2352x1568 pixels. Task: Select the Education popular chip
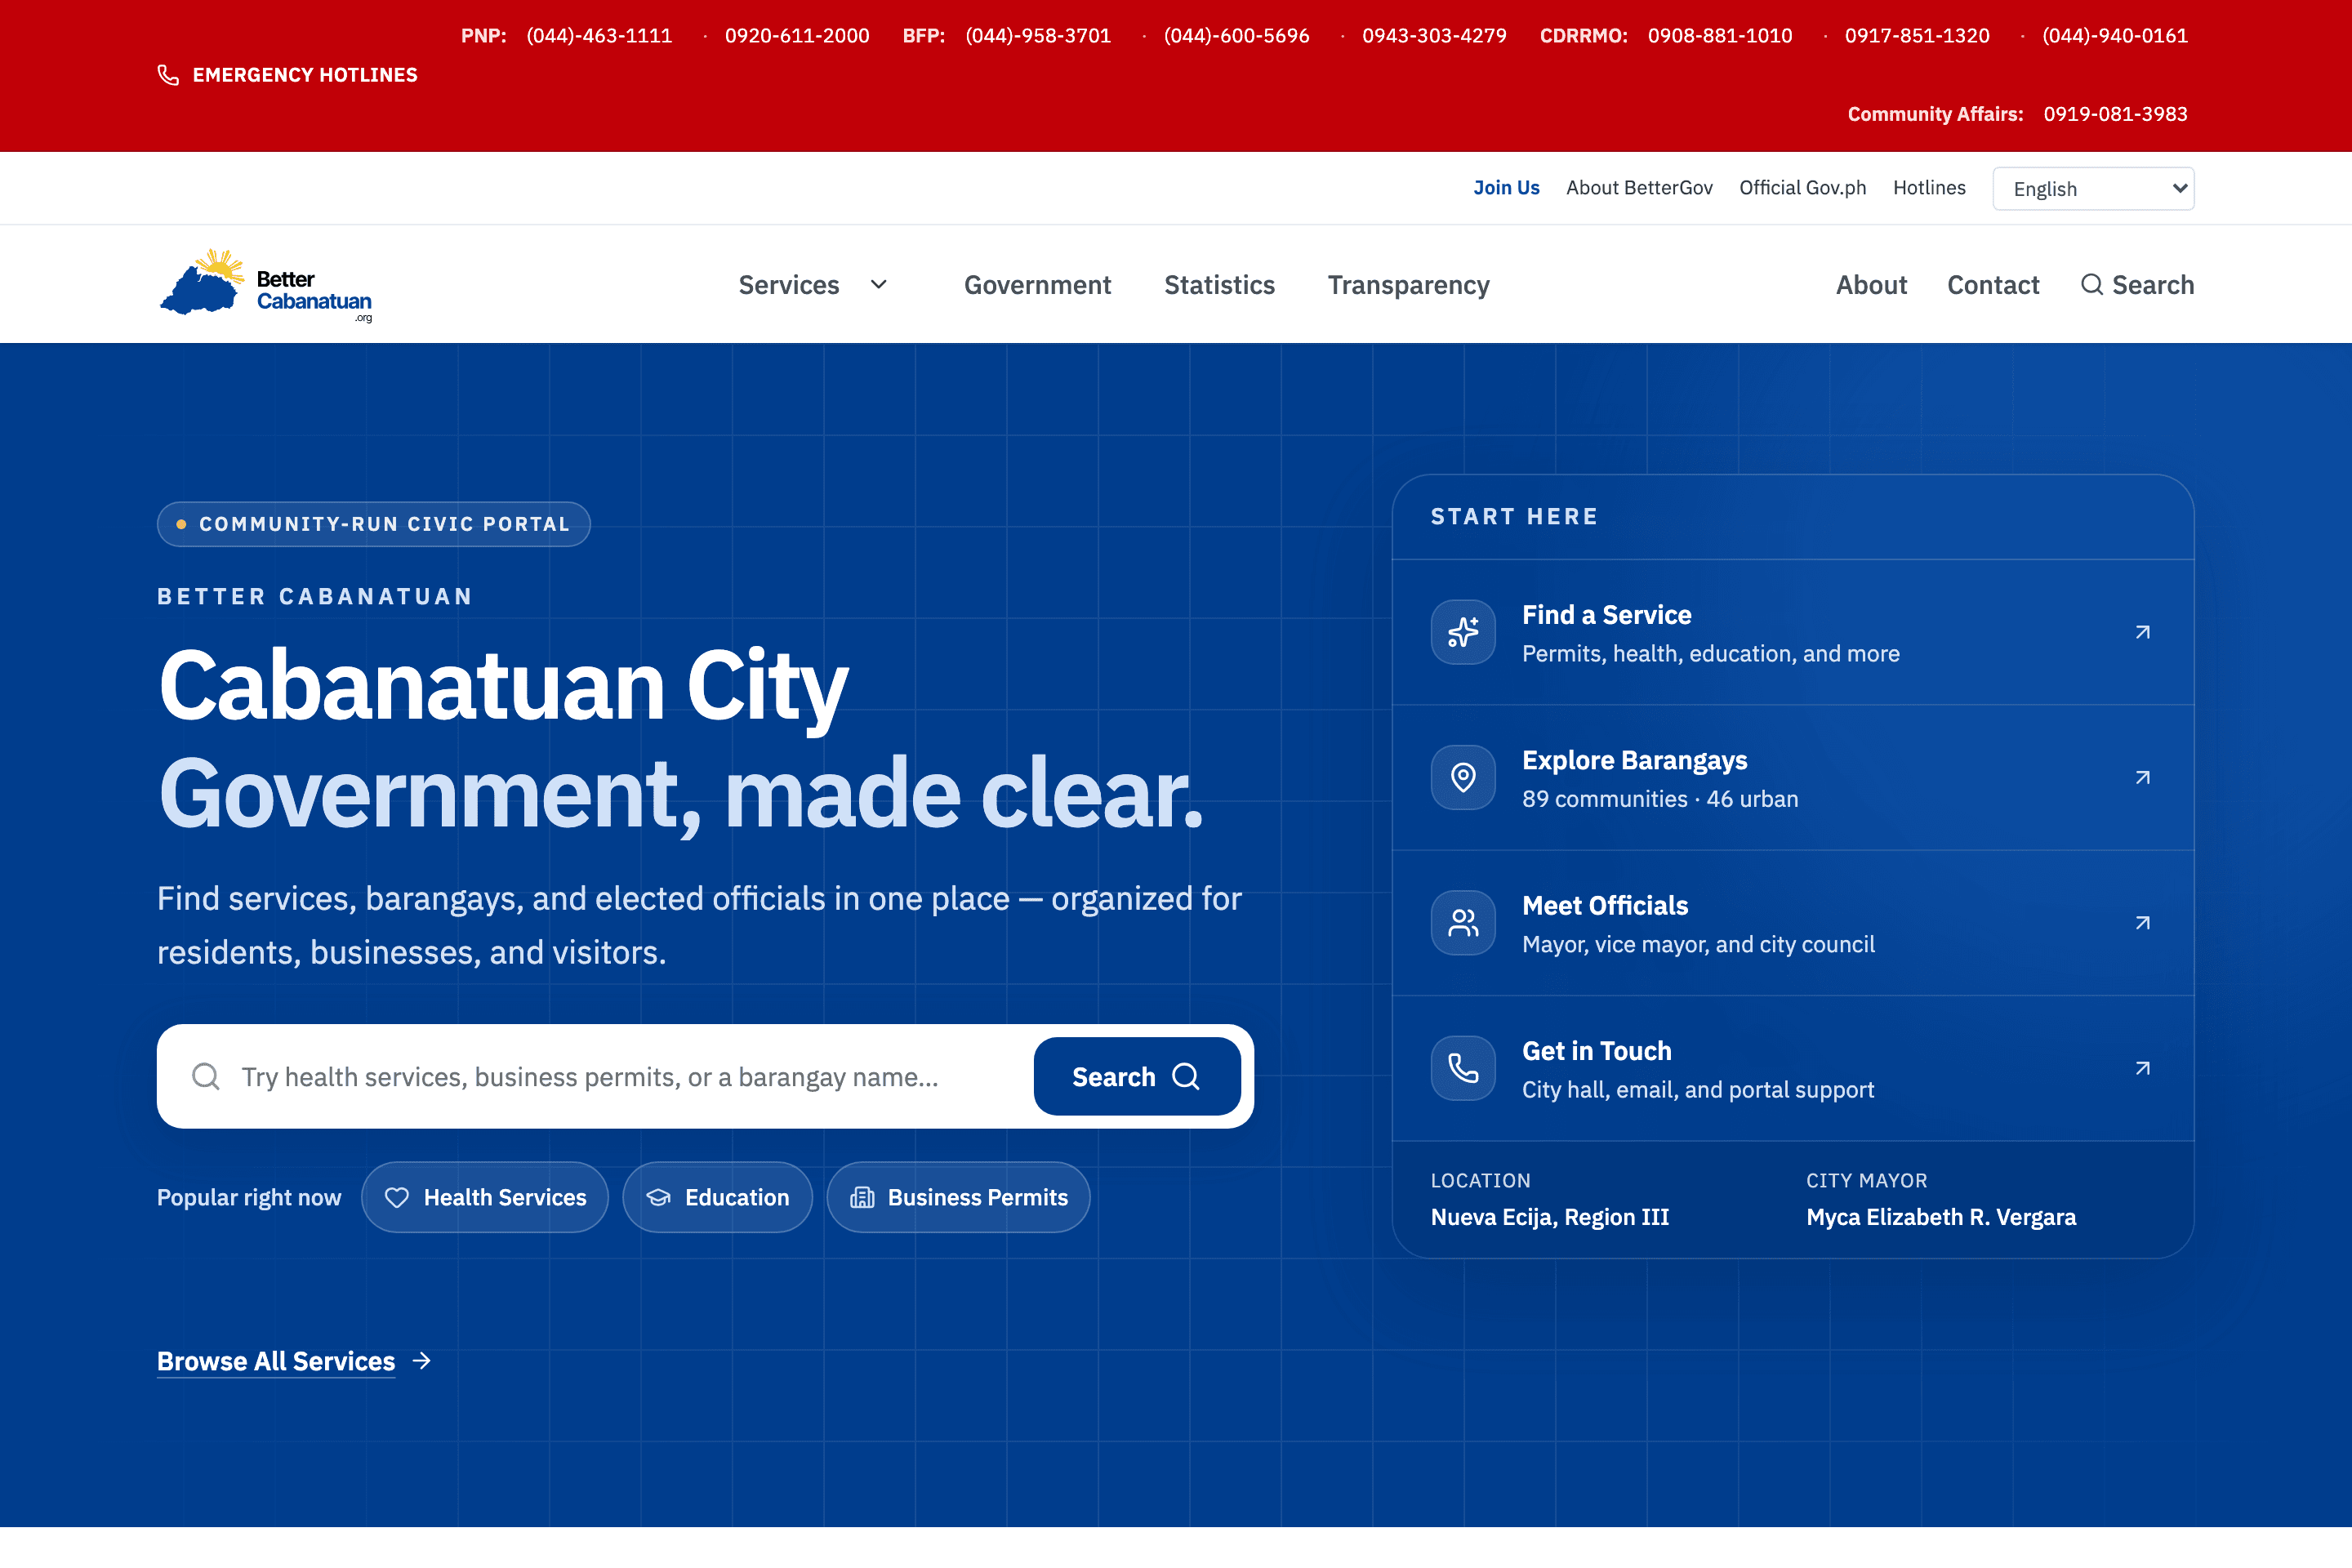click(x=717, y=1197)
